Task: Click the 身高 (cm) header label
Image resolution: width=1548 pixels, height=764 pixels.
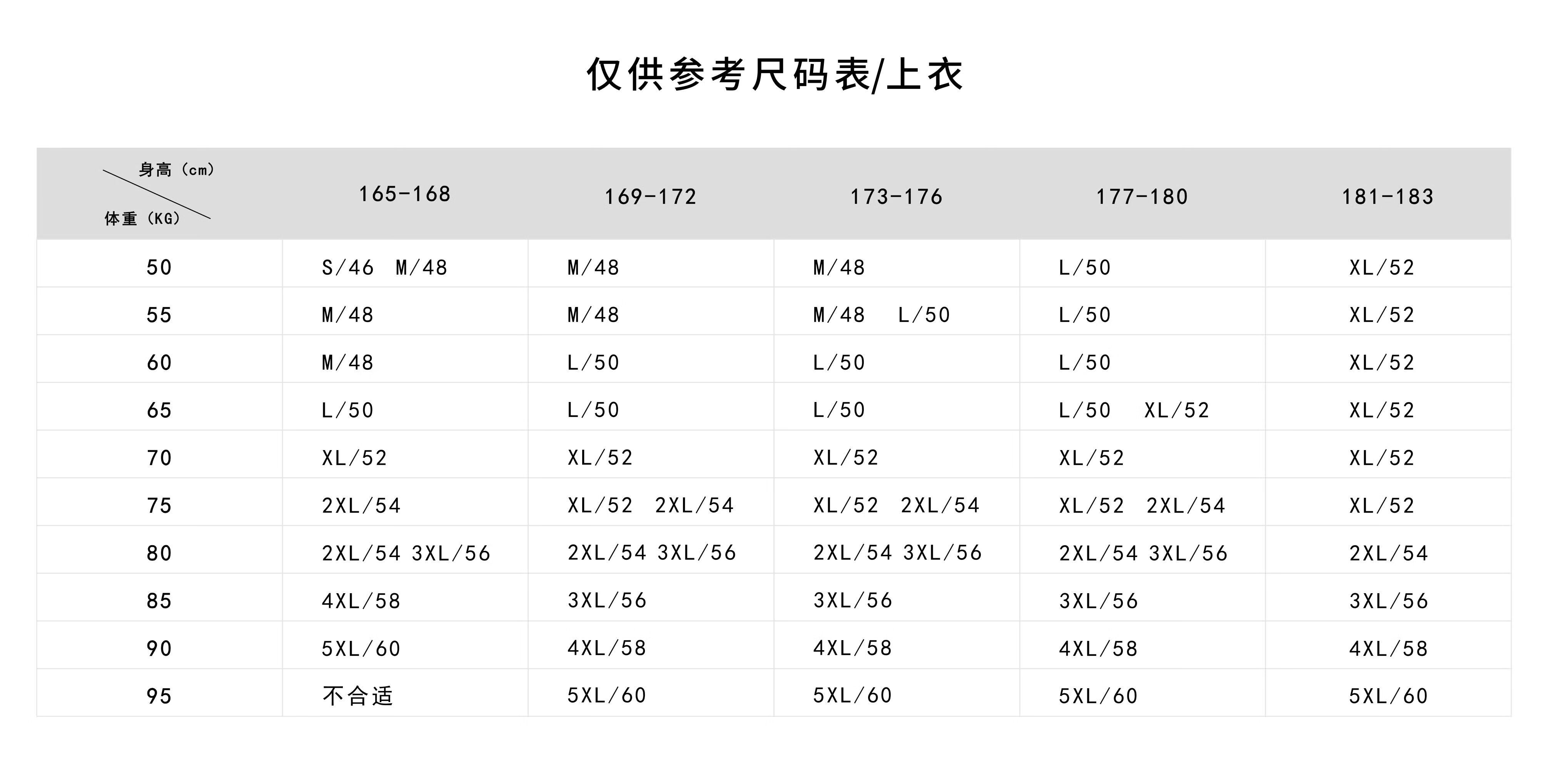Action: pos(177,170)
